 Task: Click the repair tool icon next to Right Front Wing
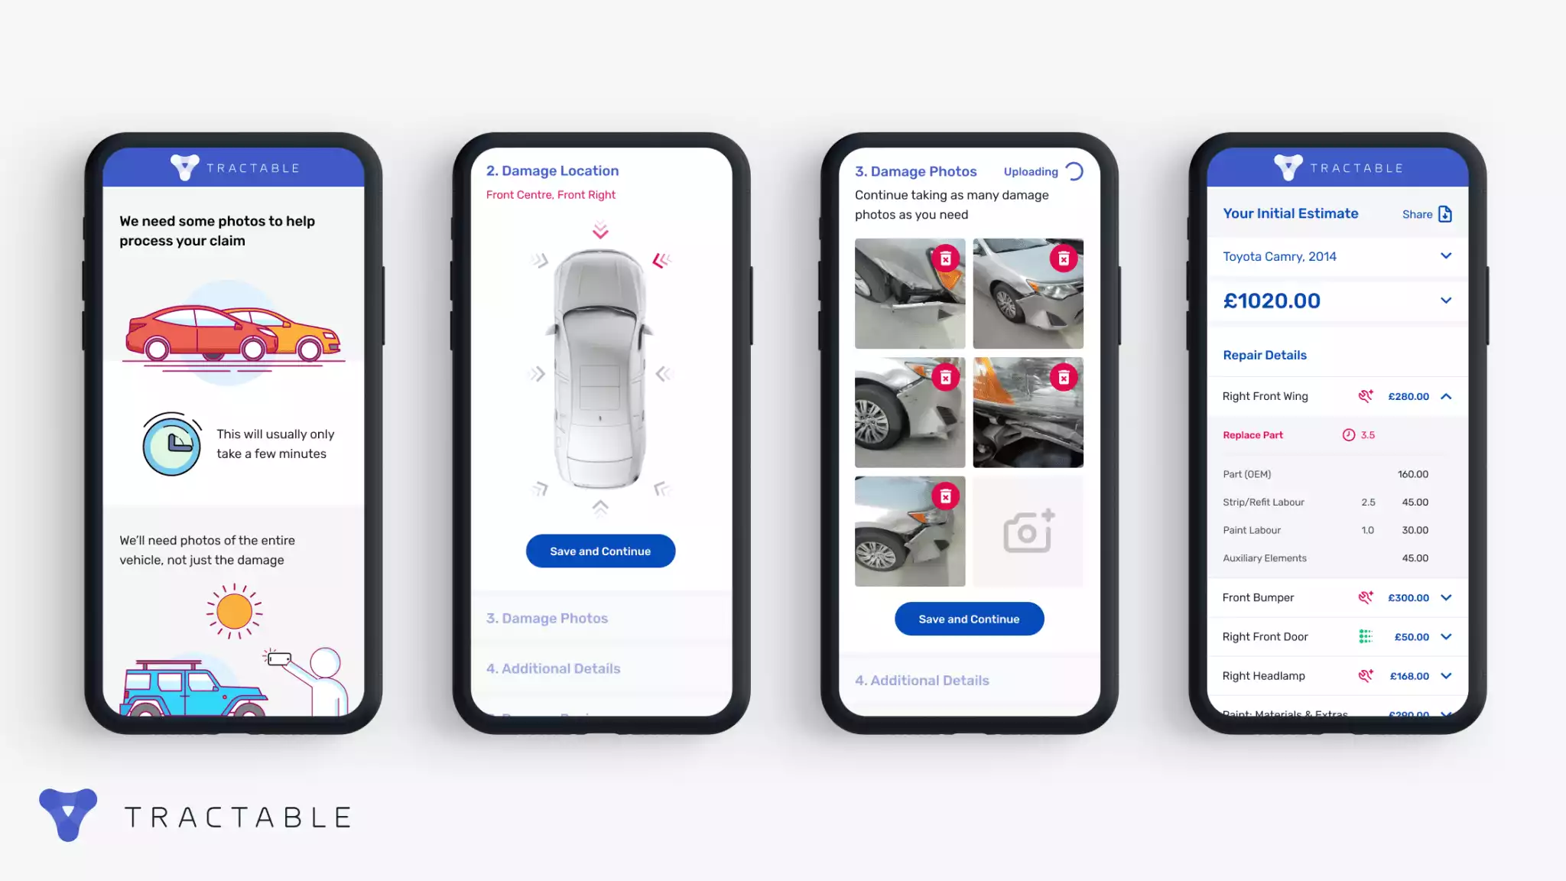click(x=1365, y=396)
